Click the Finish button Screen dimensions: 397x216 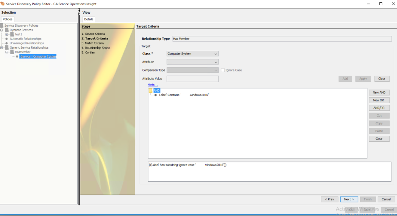pyautogui.click(x=368, y=199)
